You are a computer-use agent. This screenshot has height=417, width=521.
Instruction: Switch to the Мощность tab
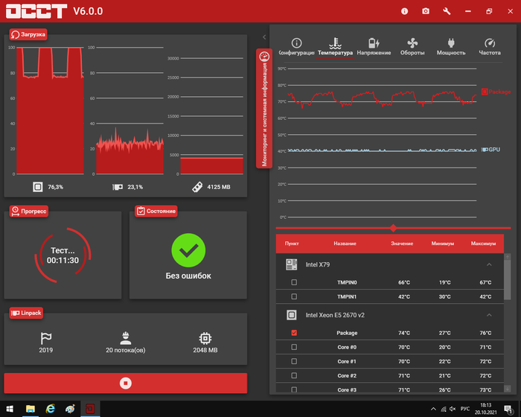[451, 47]
